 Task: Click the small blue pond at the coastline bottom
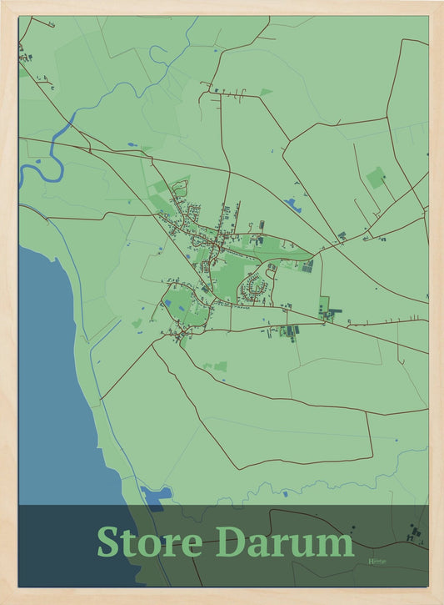[157, 494]
